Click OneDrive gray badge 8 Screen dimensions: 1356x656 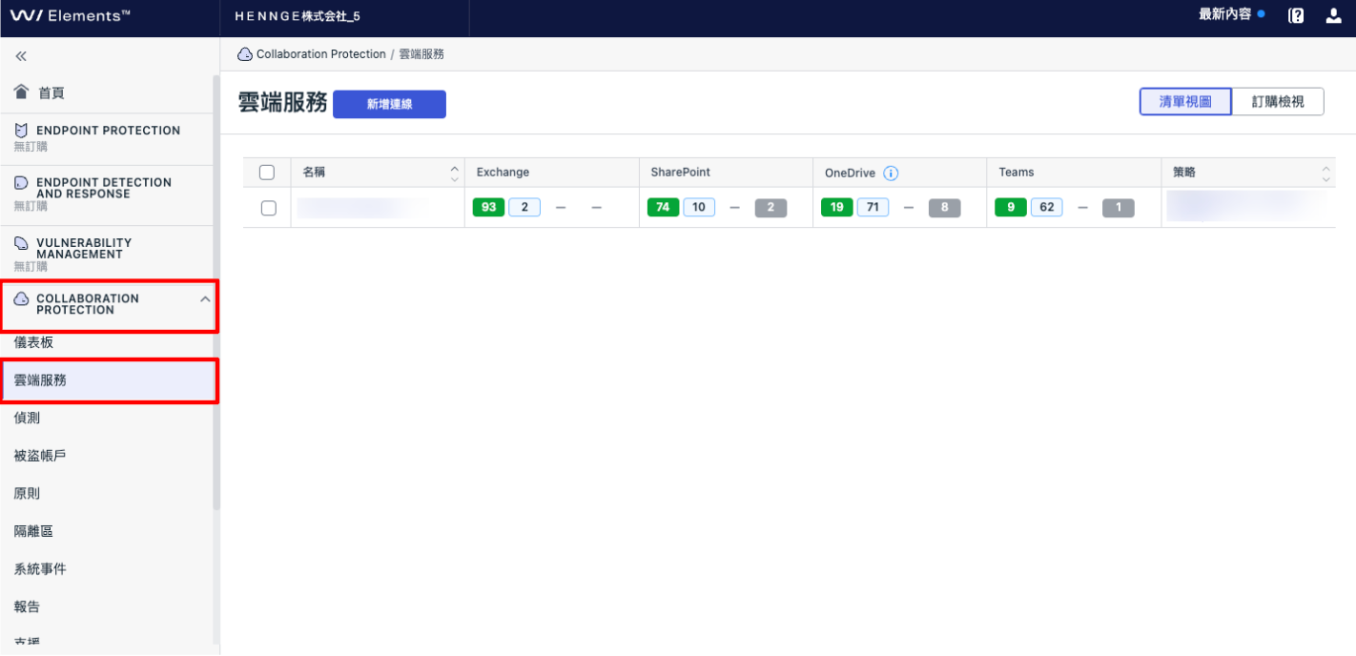945,208
